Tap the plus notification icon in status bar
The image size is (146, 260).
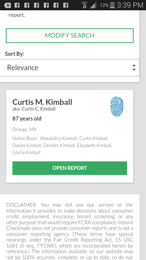click(7, 5)
